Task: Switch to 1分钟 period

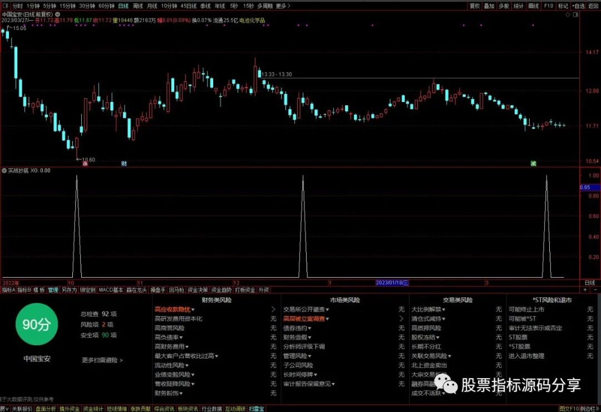Action: 33,6
